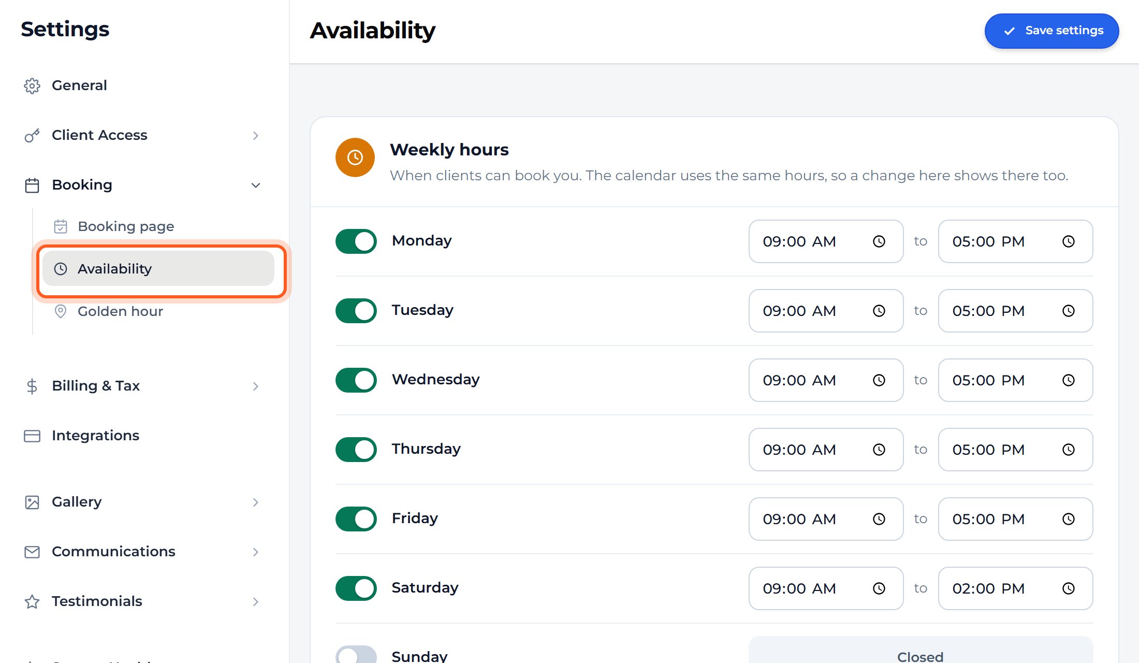Open time picker for Monday start time
The height and width of the screenshot is (663, 1139).
[x=879, y=241]
